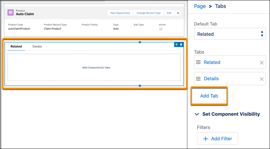Click drag handle icon for Details tab row
Image resolution: width=270 pixels, height=149 pixels.
tap(198, 79)
